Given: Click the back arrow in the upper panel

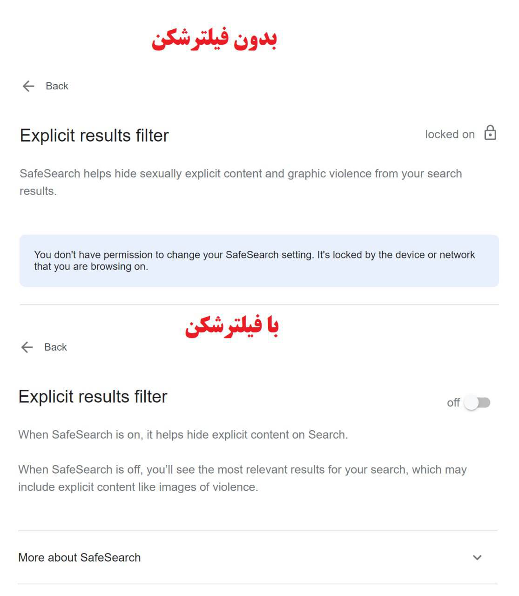Looking at the screenshot, I should click(x=28, y=86).
